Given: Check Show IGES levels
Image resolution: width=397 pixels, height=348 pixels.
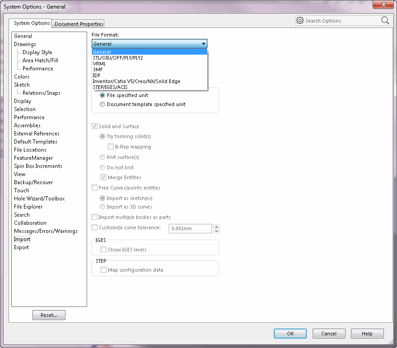Looking at the screenshot, I should [x=103, y=250].
